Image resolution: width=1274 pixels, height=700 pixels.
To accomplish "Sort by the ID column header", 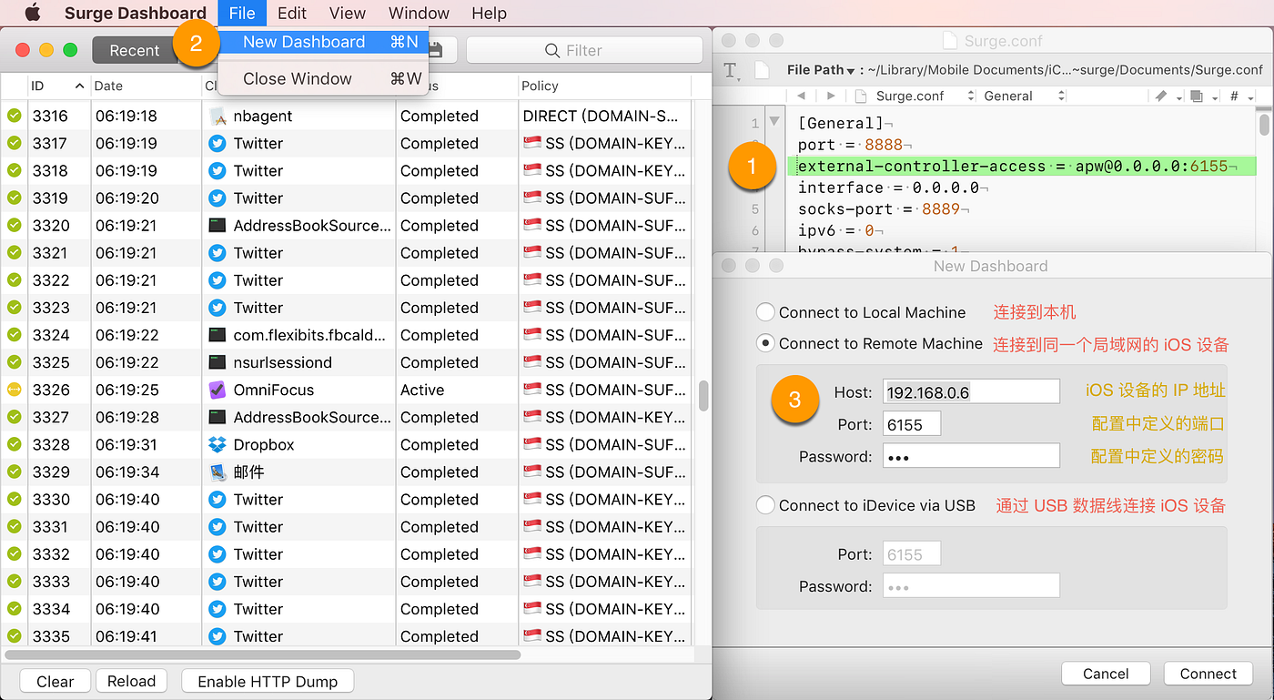I will [x=58, y=86].
